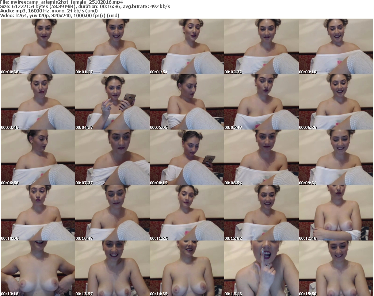Select the 'Audio: mp3, 16000 Hz' line
The width and height of the screenshot is (374, 296).
[x=49, y=11]
